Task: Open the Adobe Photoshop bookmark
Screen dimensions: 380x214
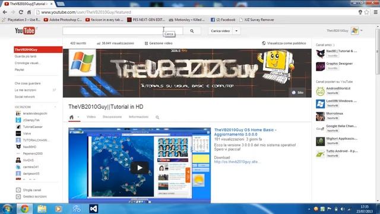Action: click(63, 20)
